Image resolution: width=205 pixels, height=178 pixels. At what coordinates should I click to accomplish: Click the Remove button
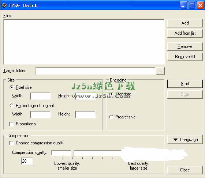click(185, 46)
